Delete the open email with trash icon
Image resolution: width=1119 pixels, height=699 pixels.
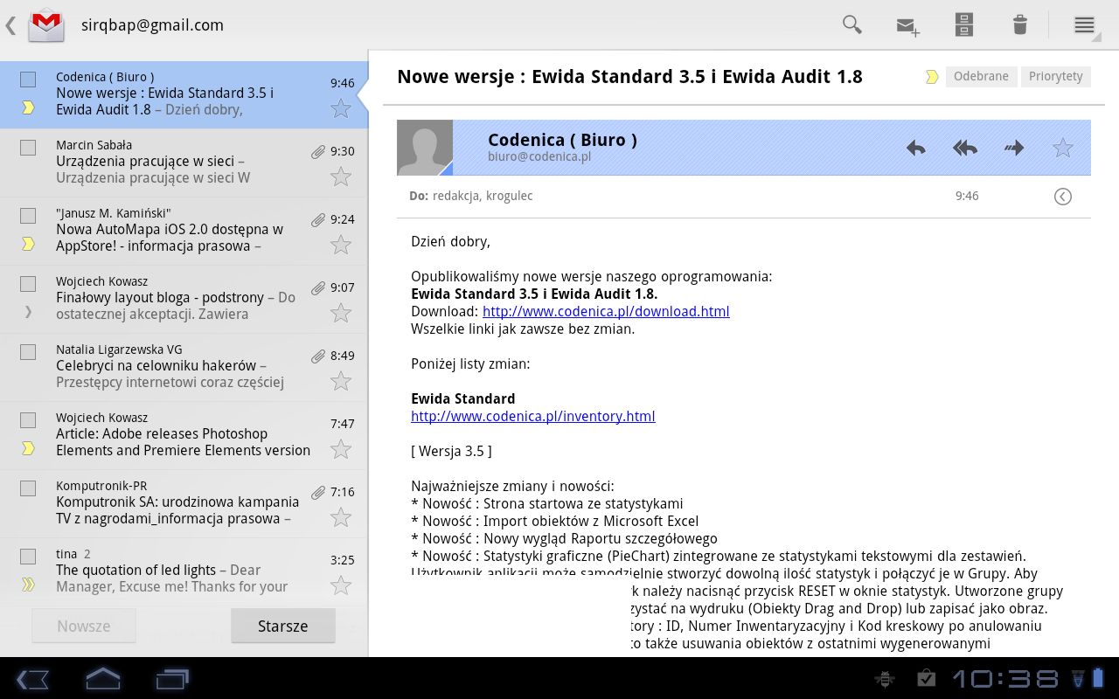pyautogui.click(x=1020, y=24)
